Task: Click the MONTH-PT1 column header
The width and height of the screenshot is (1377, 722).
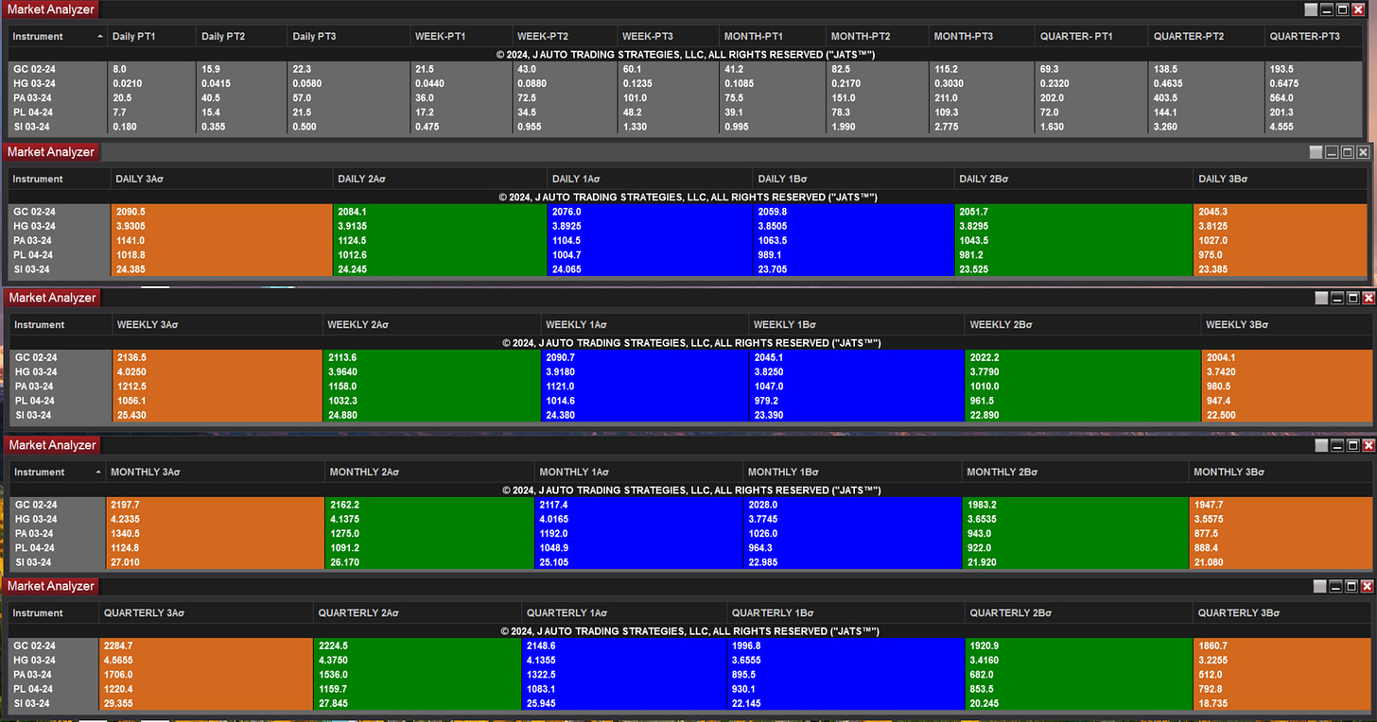Action: pyautogui.click(x=773, y=36)
